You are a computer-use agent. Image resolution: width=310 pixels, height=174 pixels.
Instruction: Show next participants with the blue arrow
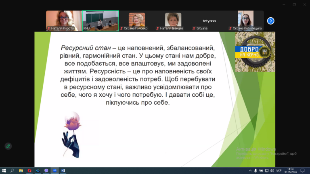click(270, 21)
